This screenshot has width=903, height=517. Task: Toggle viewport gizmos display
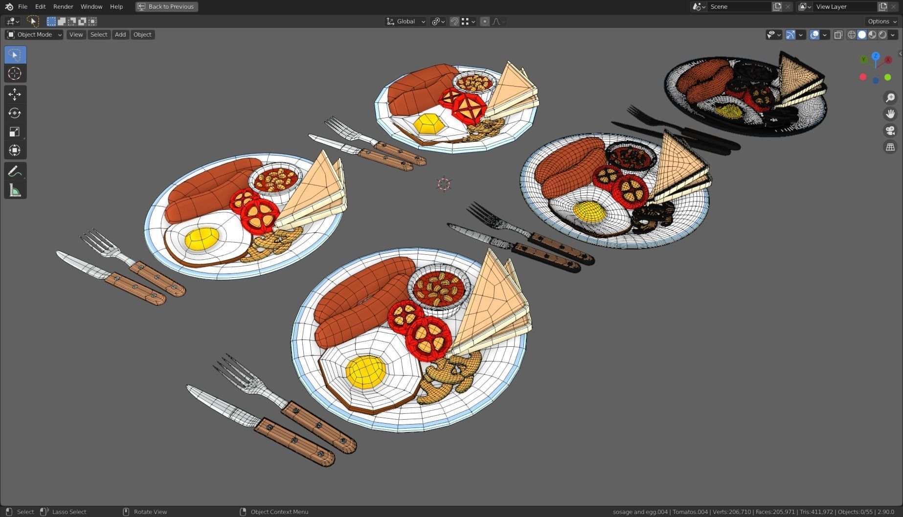(x=790, y=35)
